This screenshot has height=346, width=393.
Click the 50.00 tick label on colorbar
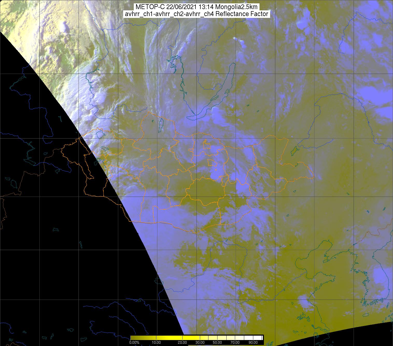click(217, 343)
